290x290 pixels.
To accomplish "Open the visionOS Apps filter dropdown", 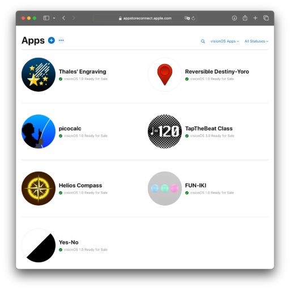I will [225, 41].
